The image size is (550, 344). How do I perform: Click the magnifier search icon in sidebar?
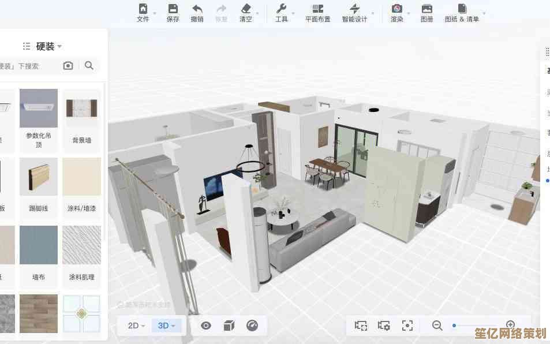click(89, 66)
